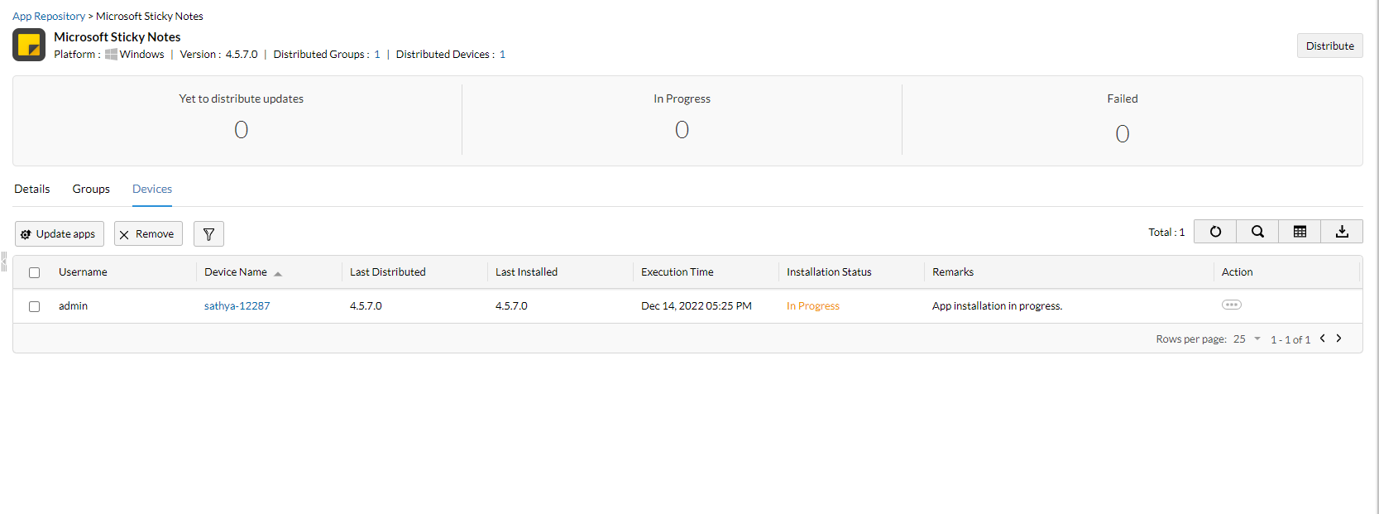This screenshot has width=1379, height=514.
Task: Click Distributed Groups count 1
Action: (x=377, y=54)
